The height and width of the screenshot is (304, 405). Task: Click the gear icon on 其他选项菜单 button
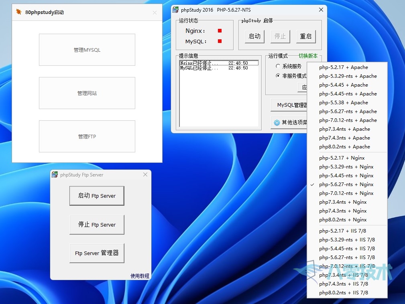(277, 123)
